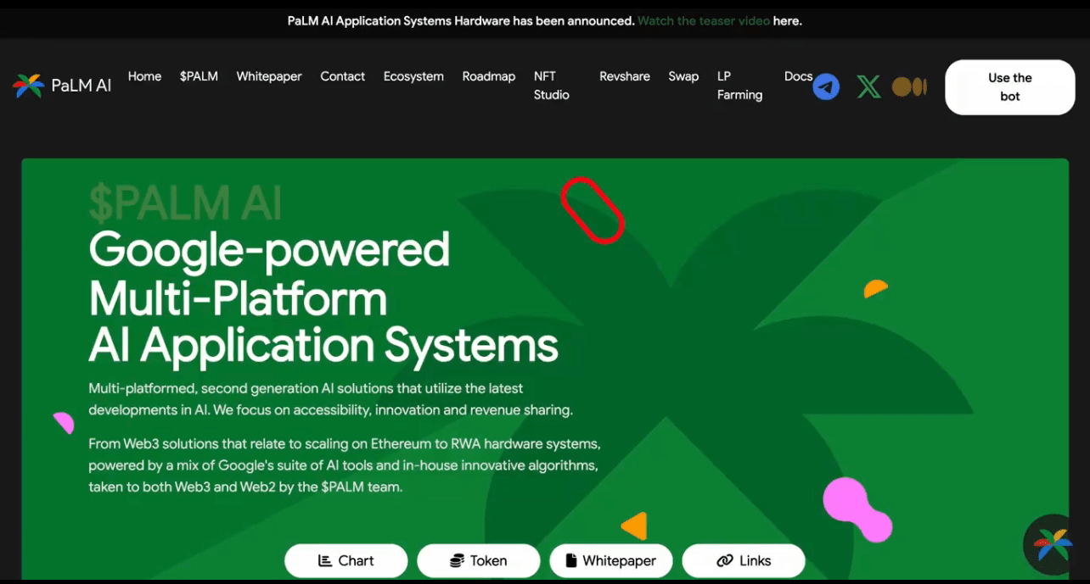
Task: Click the Use the bot button
Action: (x=1010, y=87)
